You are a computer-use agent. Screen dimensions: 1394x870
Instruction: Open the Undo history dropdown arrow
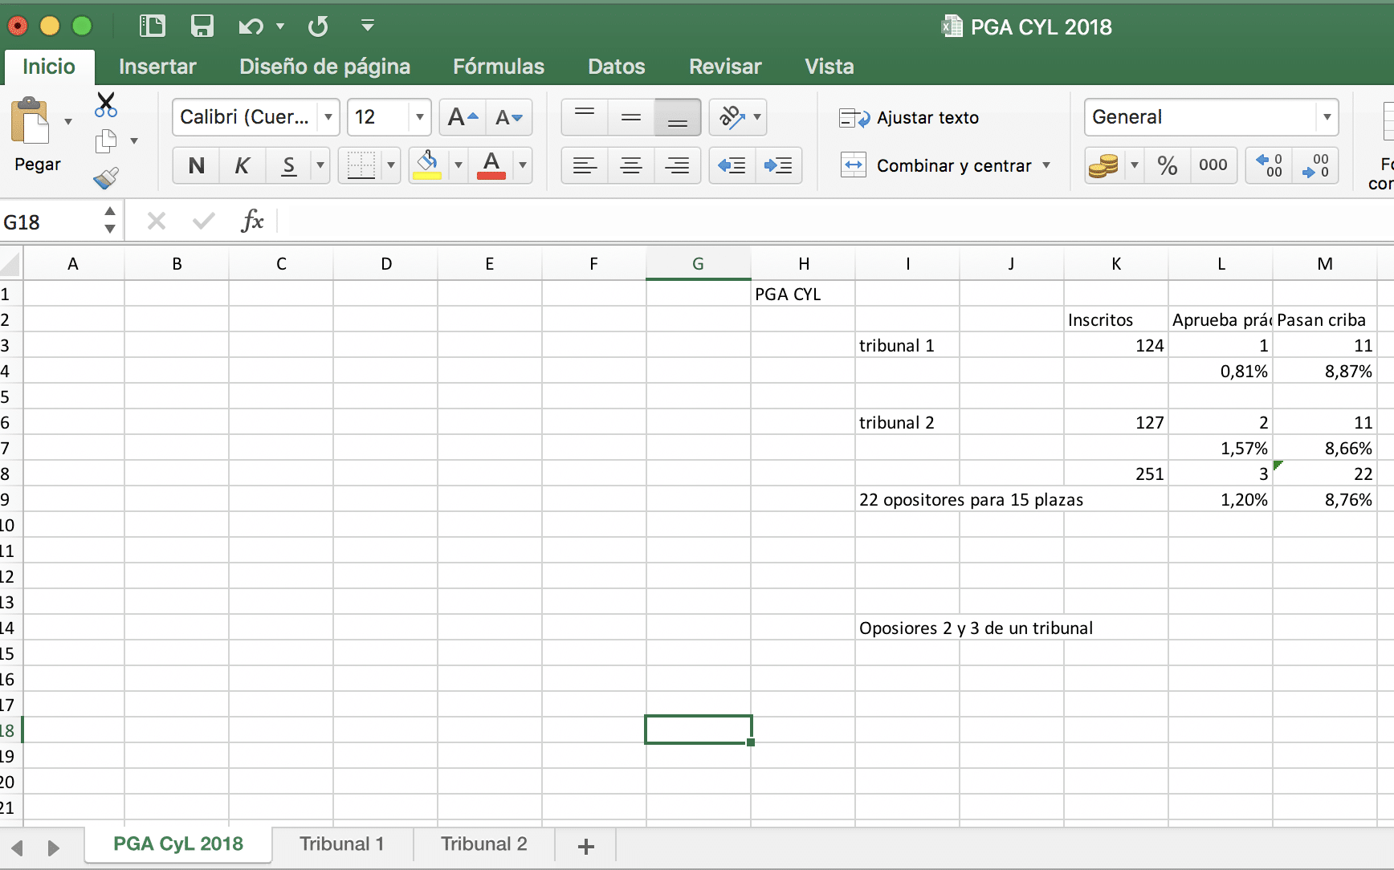point(280,26)
